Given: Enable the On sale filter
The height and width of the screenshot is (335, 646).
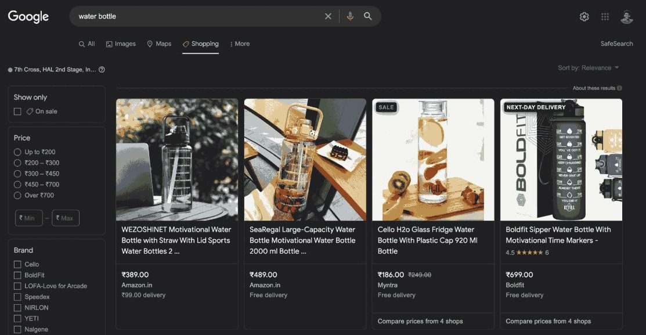Looking at the screenshot, I should click(17, 111).
